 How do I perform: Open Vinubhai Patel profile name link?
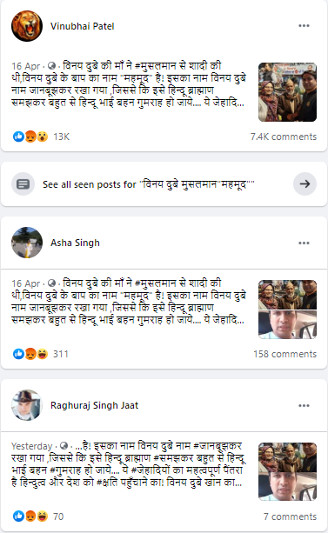pos(83,26)
